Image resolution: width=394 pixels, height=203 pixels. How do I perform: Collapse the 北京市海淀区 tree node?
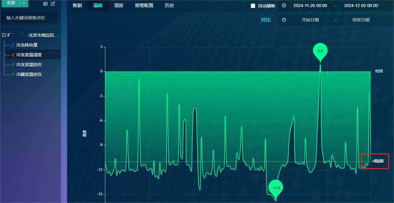(x=4, y=35)
